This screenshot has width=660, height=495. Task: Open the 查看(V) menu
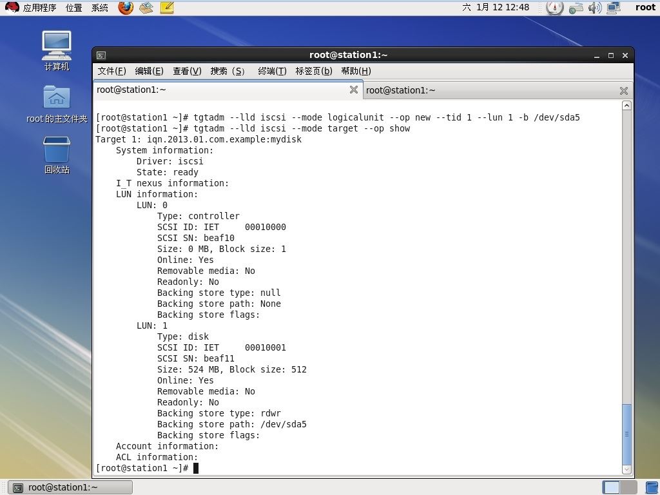click(187, 71)
